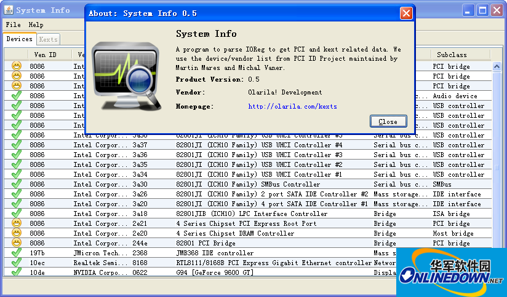Click the 'Host bridge' subclass cell
507x297 pixels.
pyautogui.click(x=453, y=233)
